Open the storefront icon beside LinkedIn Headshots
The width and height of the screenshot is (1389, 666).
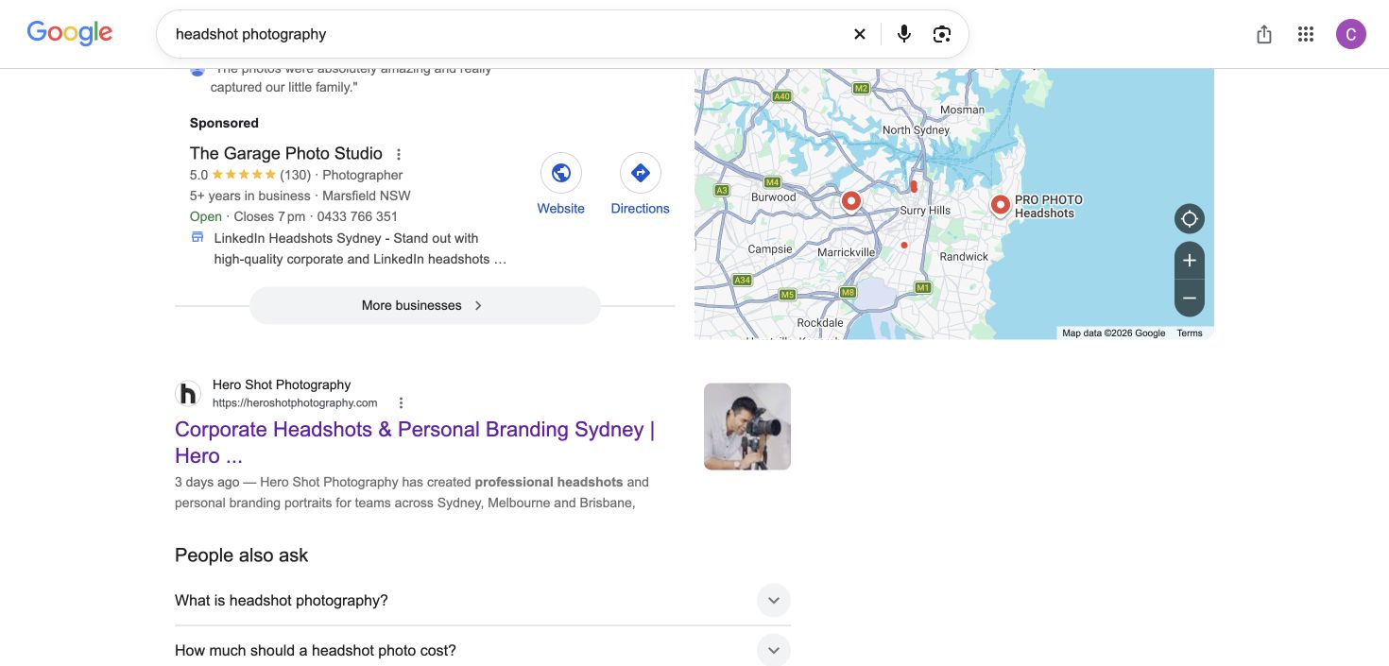(x=197, y=238)
